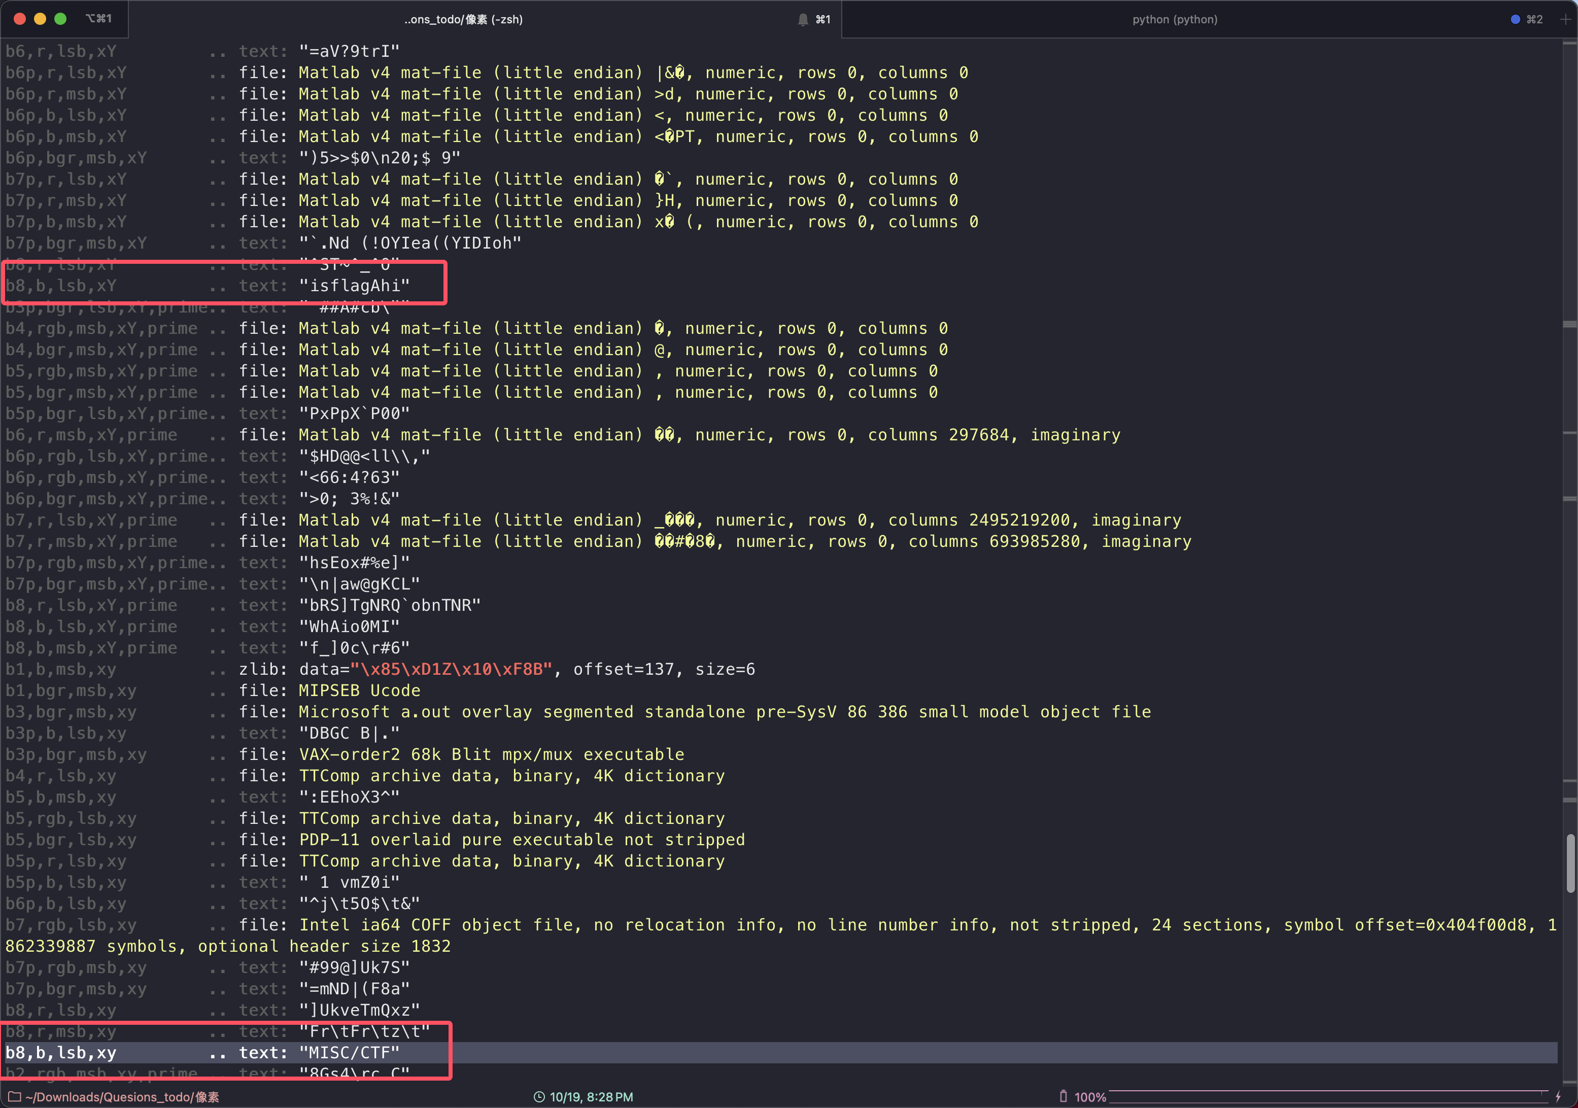Click the clock icon in status bar
1578x1108 pixels.
[539, 1097]
